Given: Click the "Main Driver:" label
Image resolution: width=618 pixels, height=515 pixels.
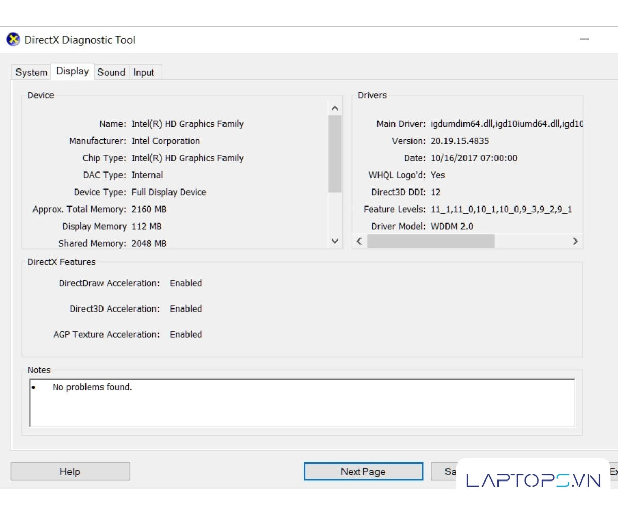Looking at the screenshot, I should pos(401,124).
